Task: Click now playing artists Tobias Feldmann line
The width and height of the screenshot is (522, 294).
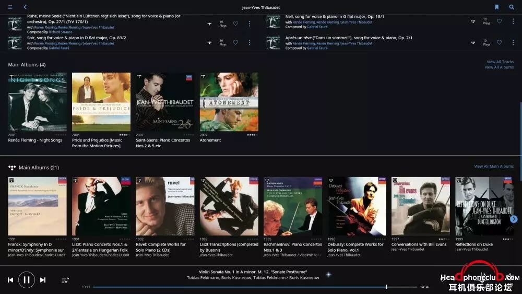Action: (x=253, y=277)
